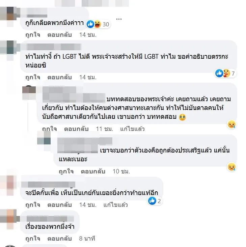
Task: Click sad reaction on the 10 ชม. reply
Action: coord(232,167)
